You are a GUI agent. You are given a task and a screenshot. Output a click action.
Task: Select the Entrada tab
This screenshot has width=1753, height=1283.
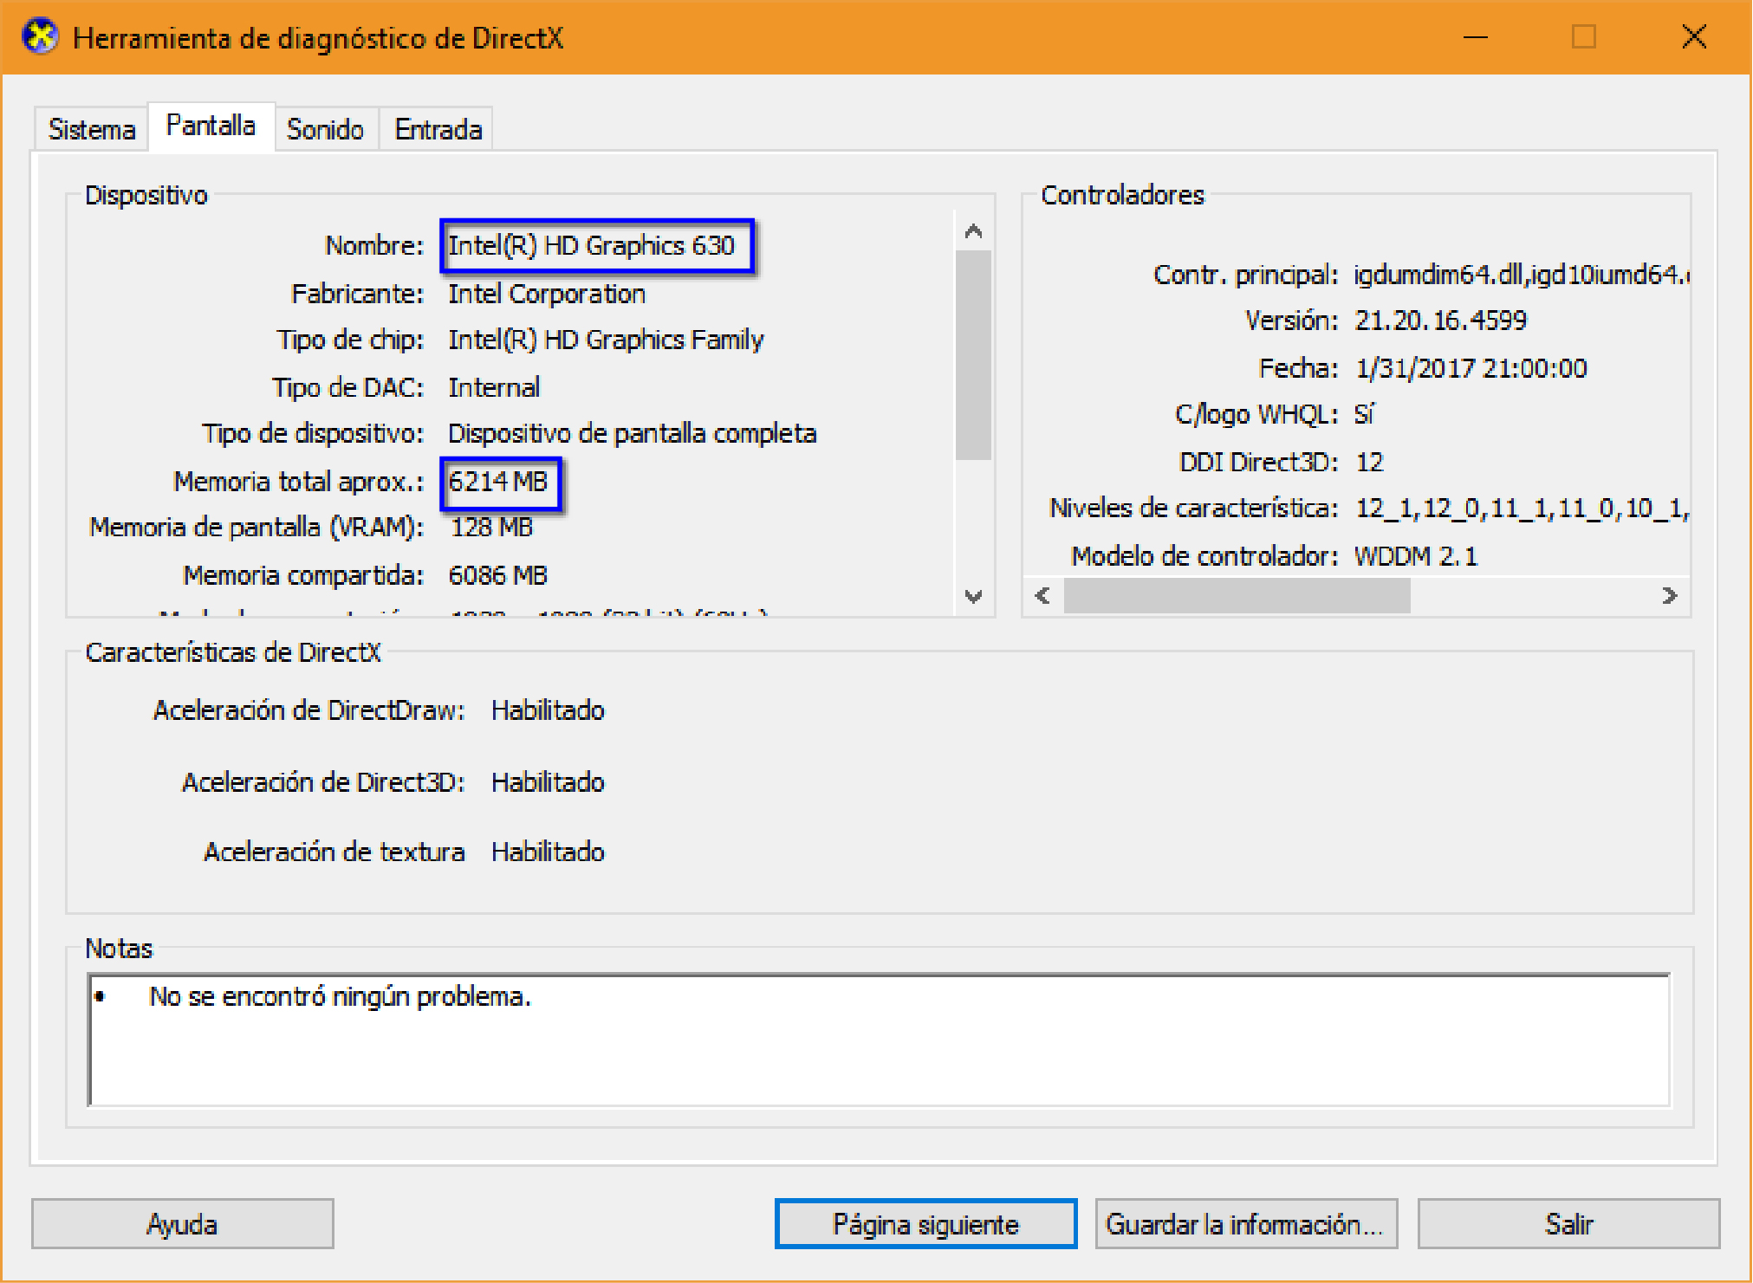tap(438, 130)
